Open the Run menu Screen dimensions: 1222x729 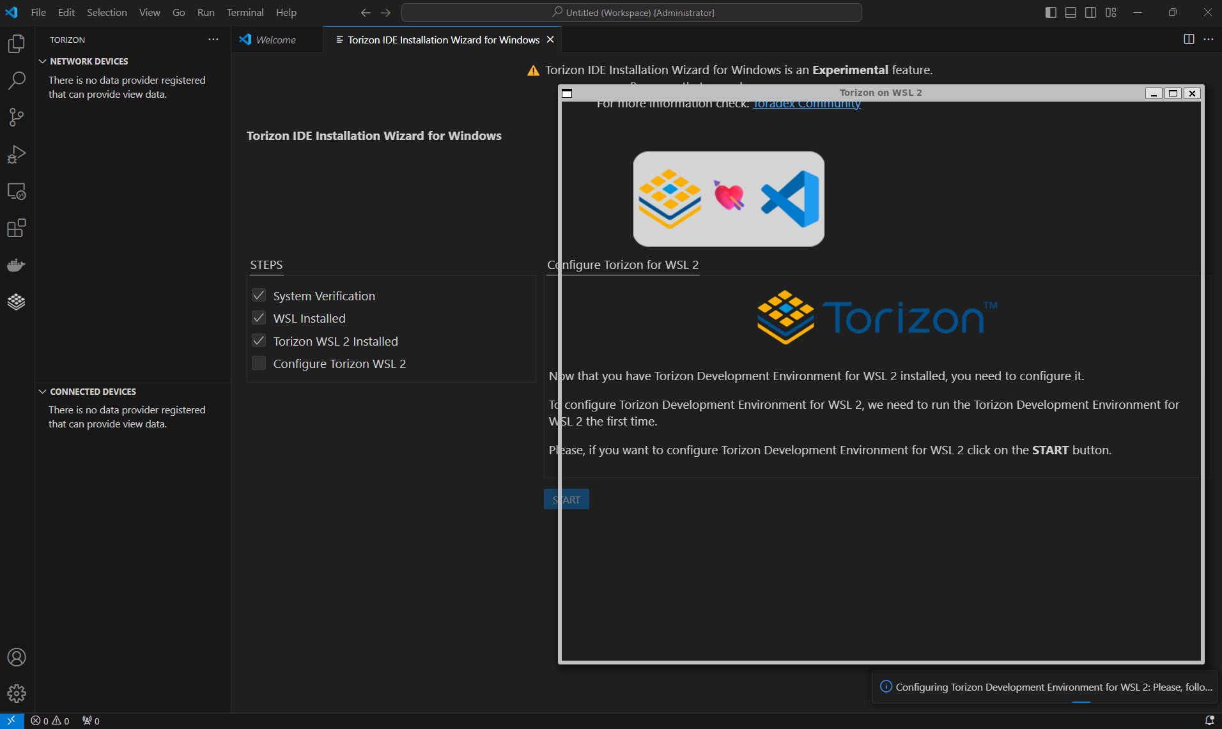[x=206, y=13]
